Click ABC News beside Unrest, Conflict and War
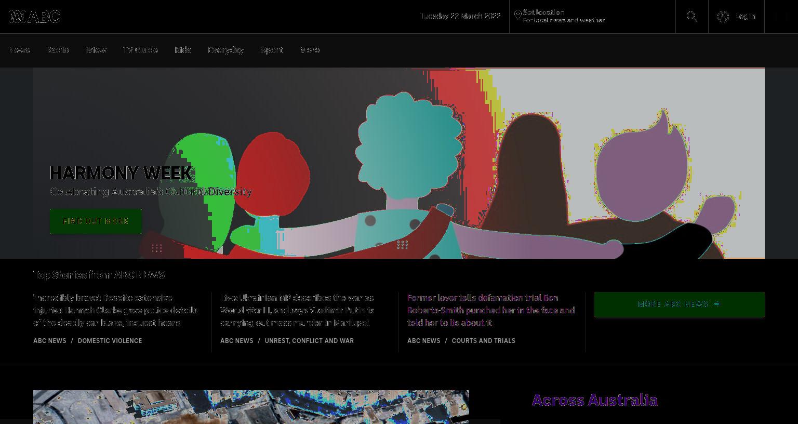The image size is (798, 424). [x=237, y=341]
